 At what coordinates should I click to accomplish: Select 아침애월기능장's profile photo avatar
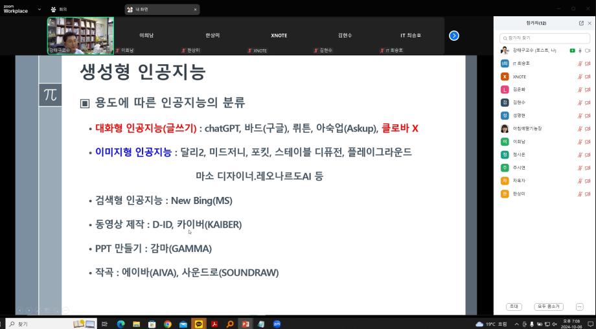pos(505,129)
